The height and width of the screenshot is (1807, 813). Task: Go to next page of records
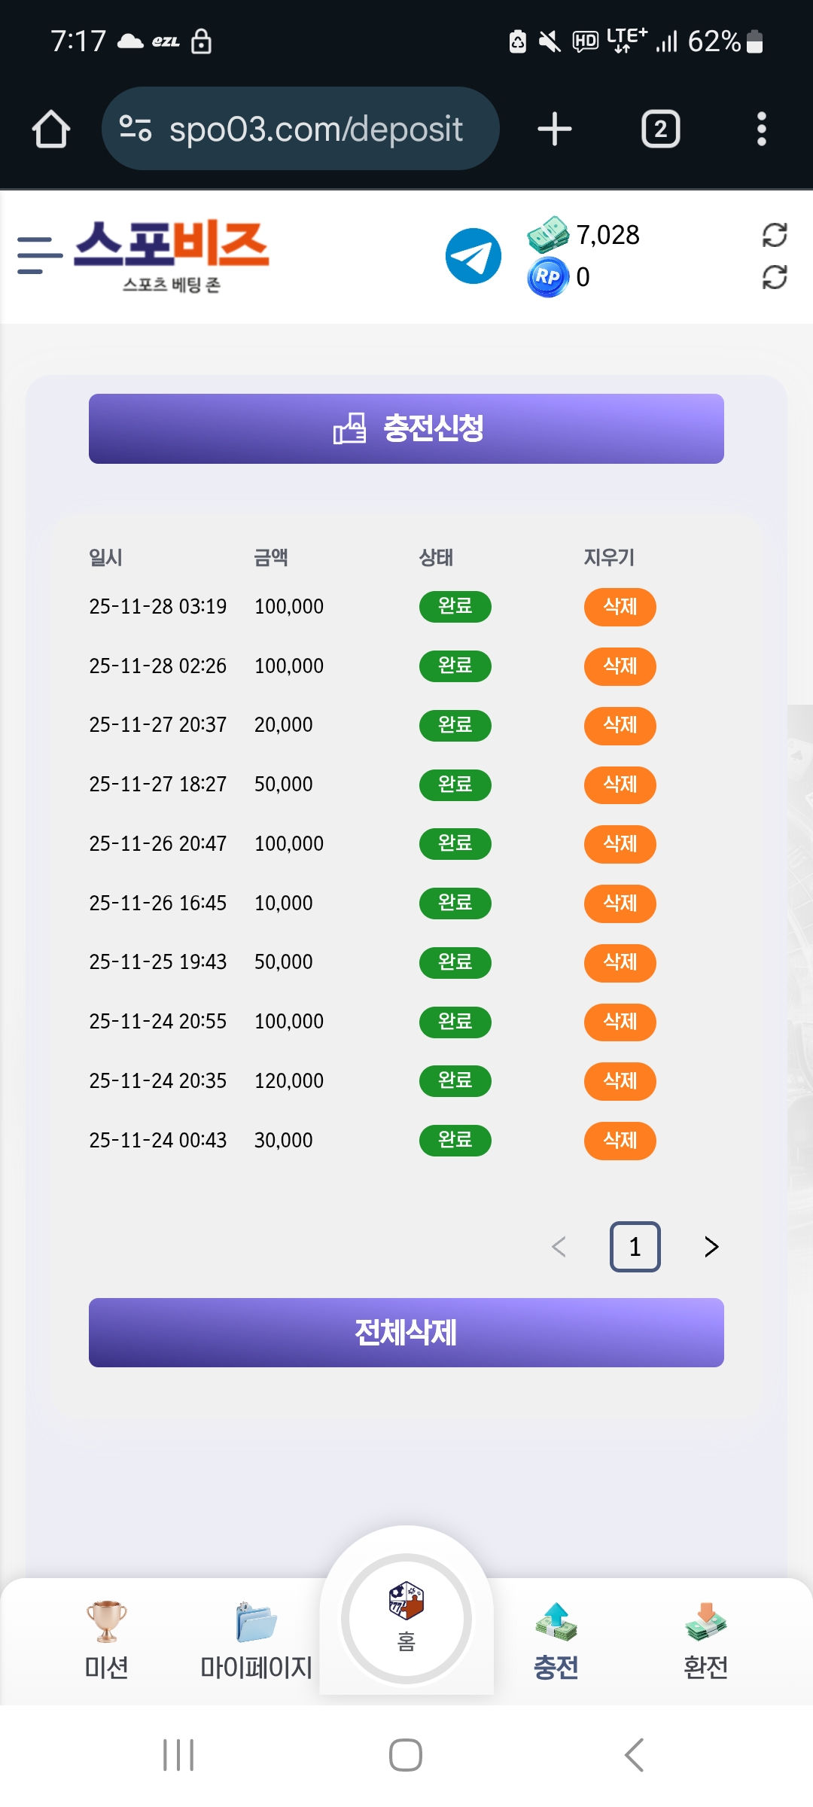click(x=711, y=1247)
